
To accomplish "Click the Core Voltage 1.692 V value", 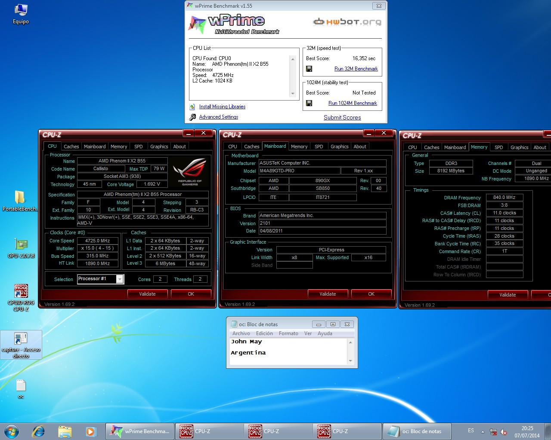I will point(152,184).
